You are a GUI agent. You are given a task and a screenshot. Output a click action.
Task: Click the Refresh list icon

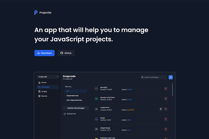click(65, 114)
